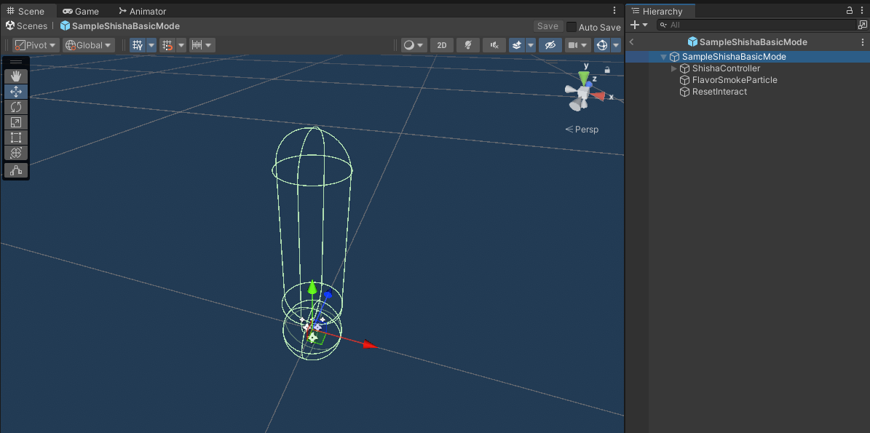Switch to the Game tab

(x=81, y=11)
